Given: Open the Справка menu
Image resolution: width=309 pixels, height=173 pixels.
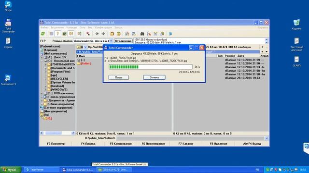Looking at the screenshot, I should point(263,28).
